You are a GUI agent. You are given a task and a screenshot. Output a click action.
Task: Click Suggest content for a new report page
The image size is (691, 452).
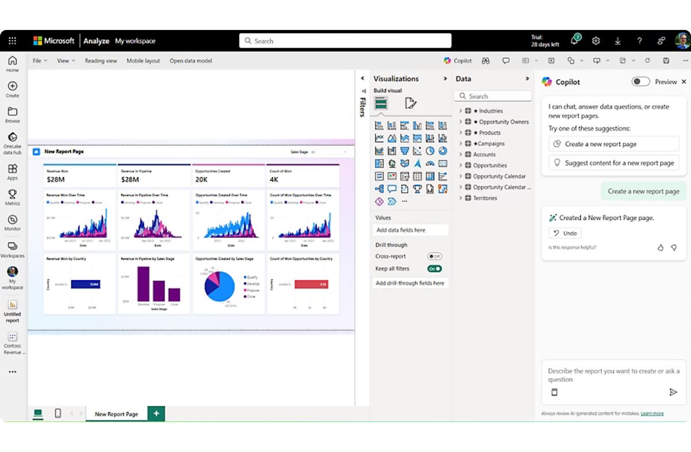click(614, 163)
